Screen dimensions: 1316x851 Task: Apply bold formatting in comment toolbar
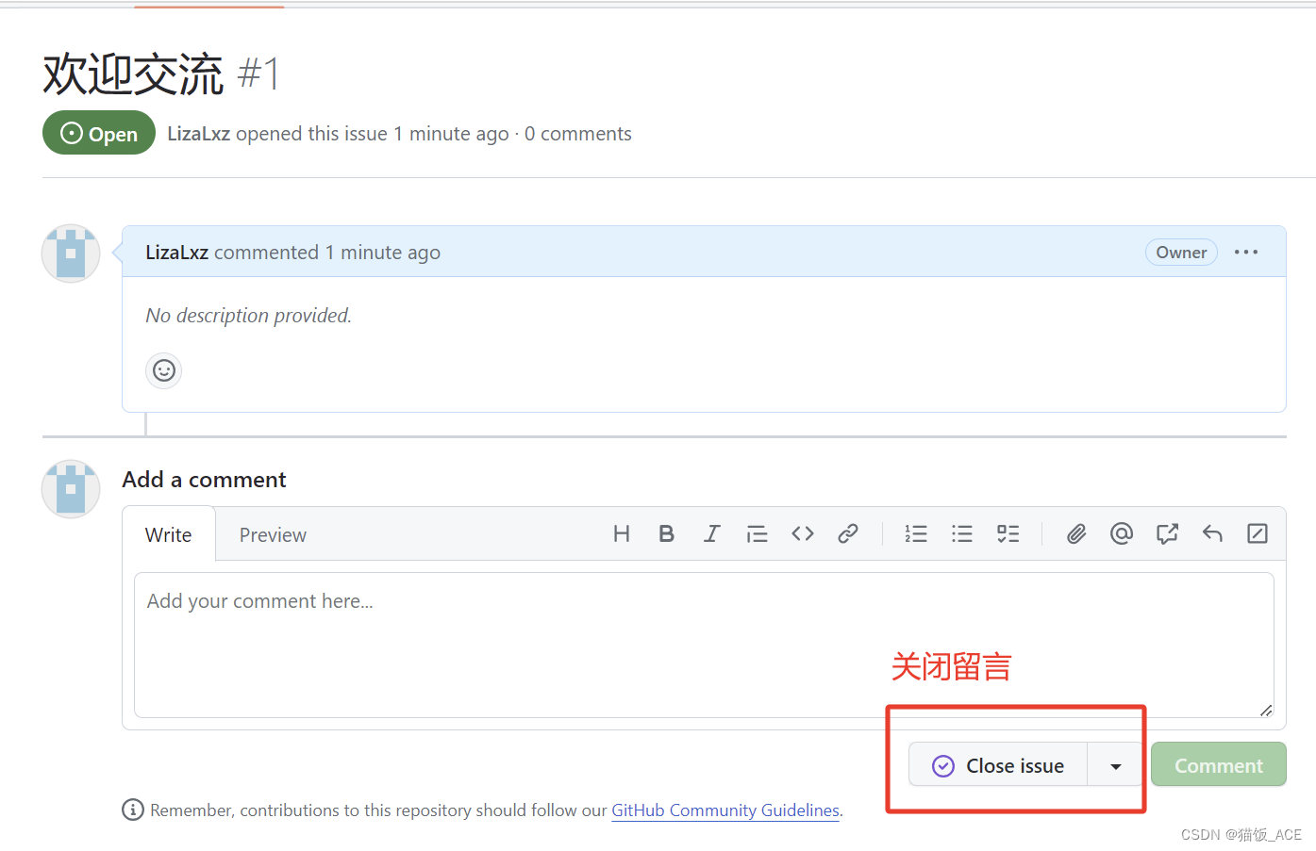point(666,534)
